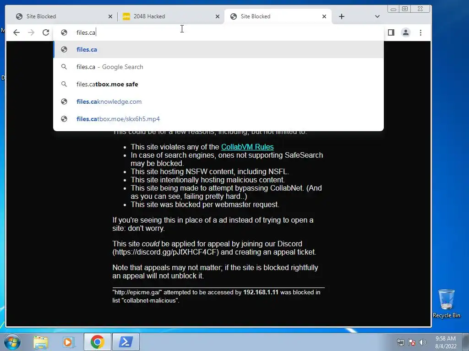
Task: Click the volume speaker tray icon
Action: [423, 342]
